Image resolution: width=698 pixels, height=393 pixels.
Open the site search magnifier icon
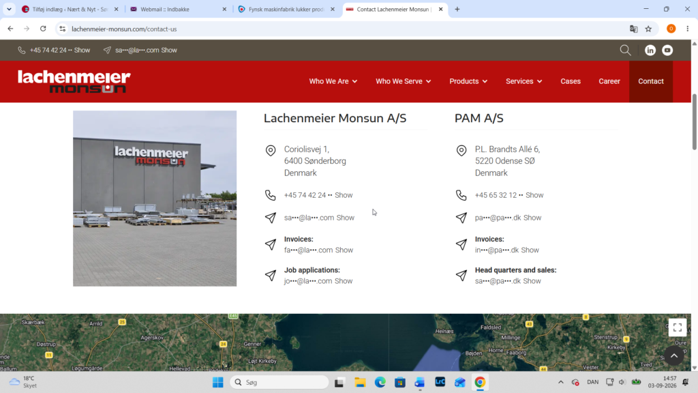(x=626, y=50)
